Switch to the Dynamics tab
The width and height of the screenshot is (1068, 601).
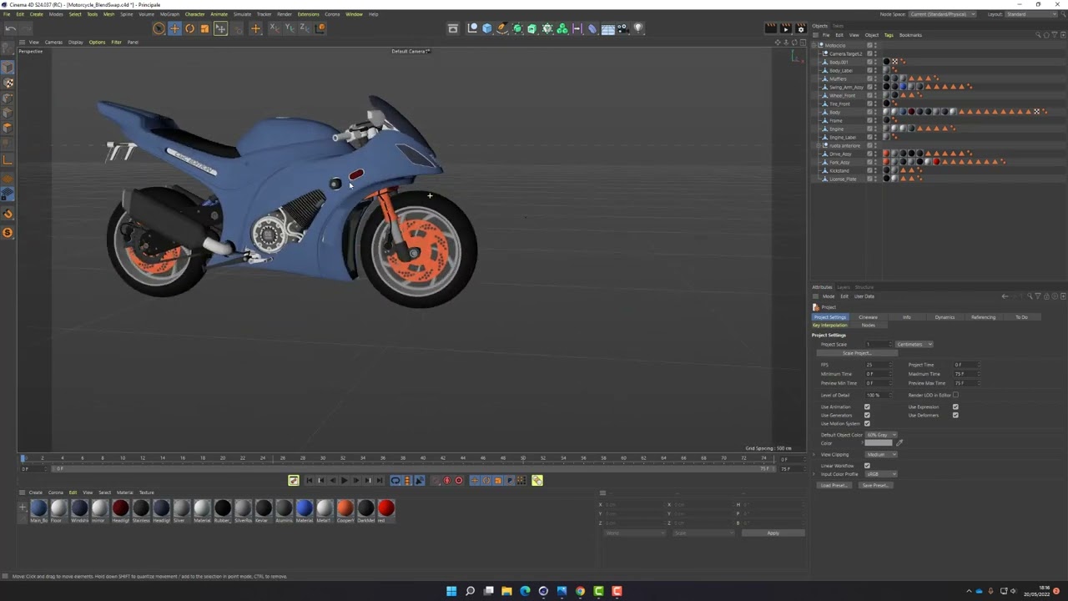coord(945,317)
